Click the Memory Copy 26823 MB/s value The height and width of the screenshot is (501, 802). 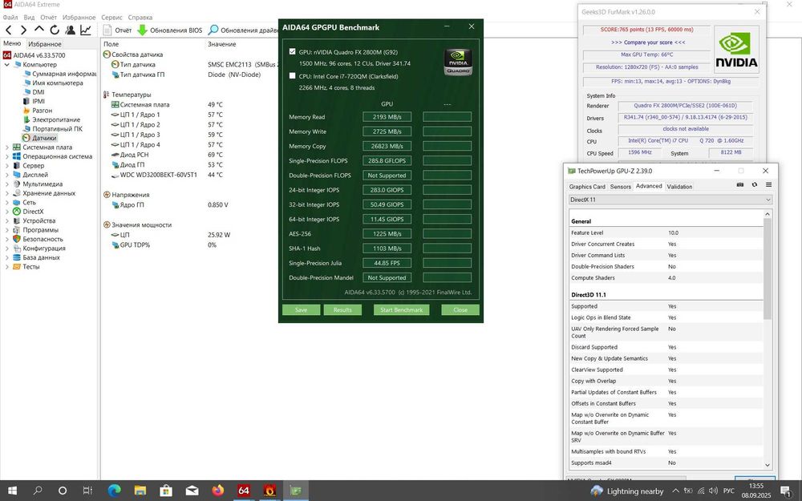click(387, 146)
